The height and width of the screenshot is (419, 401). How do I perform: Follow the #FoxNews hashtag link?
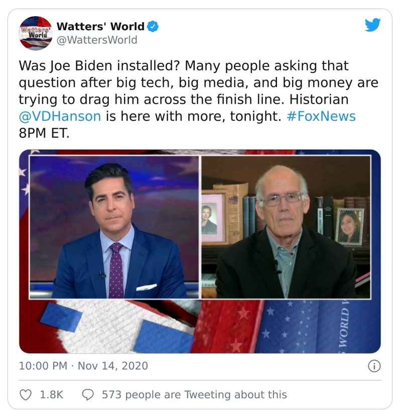click(321, 116)
